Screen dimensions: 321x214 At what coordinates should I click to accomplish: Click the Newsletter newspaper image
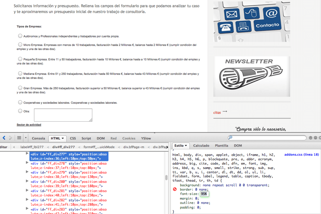(252, 77)
